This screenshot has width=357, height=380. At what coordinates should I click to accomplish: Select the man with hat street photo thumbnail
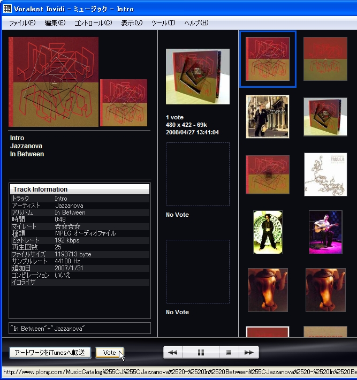pos(268,117)
